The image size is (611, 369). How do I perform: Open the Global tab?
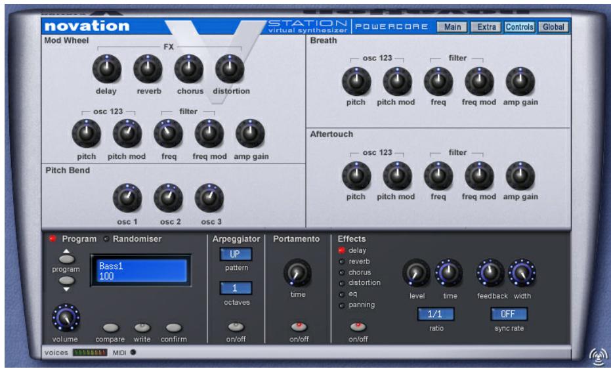[553, 27]
